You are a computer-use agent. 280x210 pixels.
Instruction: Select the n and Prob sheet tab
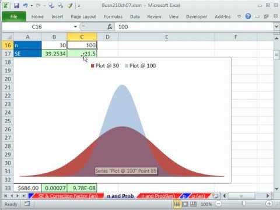point(120,196)
